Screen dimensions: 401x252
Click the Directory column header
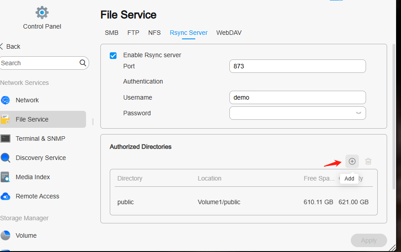[129, 178]
